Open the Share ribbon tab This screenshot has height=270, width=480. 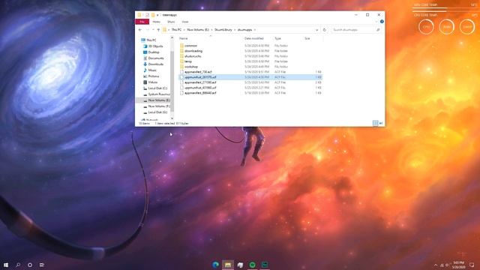[171, 22]
